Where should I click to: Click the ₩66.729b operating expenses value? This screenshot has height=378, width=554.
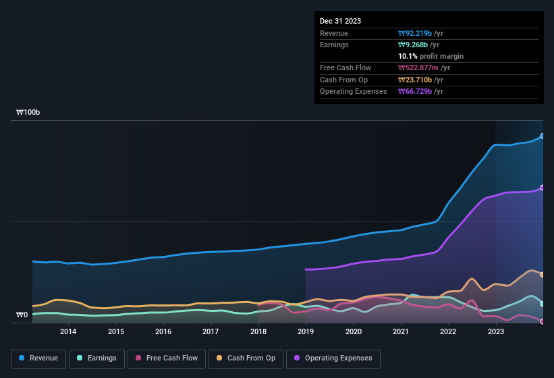(x=415, y=92)
